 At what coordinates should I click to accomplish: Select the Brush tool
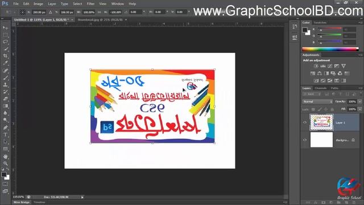[5, 77]
